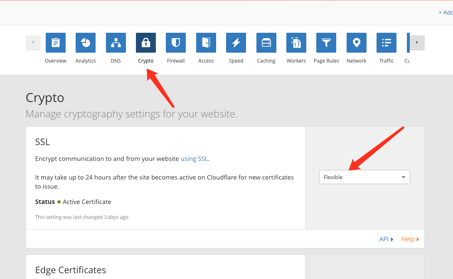
Task: Click the Analytics tab label
Action: pyautogui.click(x=86, y=61)
